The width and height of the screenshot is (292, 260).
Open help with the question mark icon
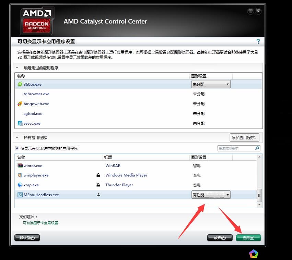click(x=258, y=41)
